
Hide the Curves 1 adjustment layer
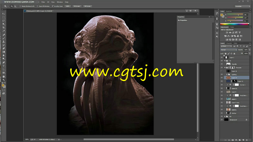[222, 85]
